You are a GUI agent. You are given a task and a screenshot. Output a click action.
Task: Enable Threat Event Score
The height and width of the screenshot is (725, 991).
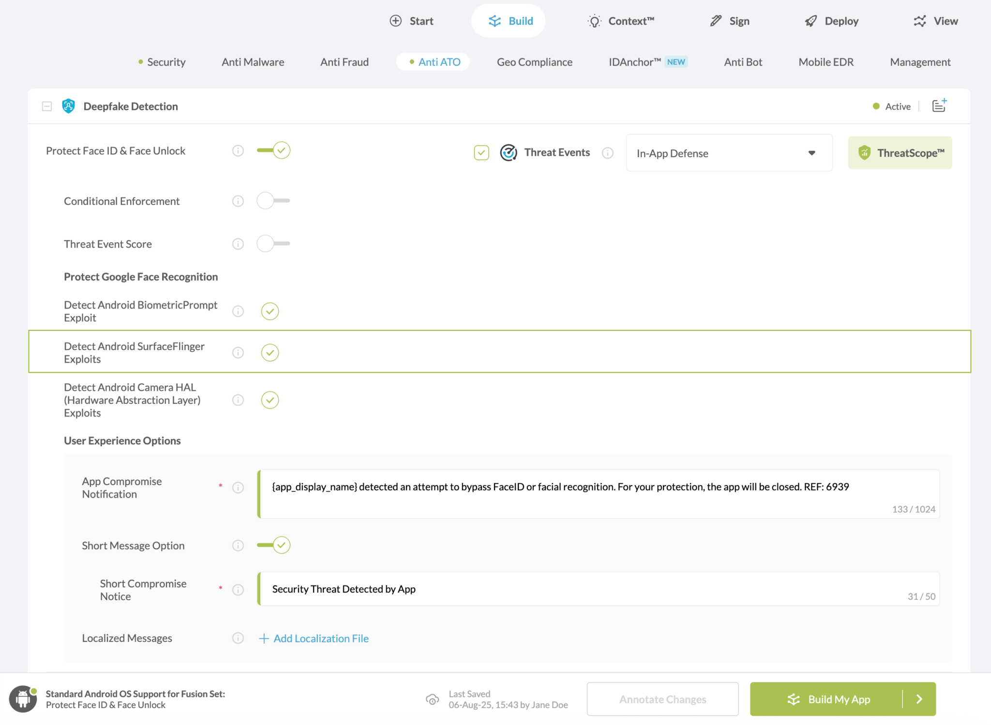coord(273,244)
